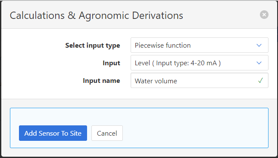The image size is (278, 158).
Task: Click the bold "Input" field label
Action: 111,63
